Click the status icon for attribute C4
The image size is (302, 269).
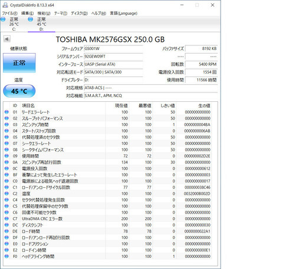(6, 200)
